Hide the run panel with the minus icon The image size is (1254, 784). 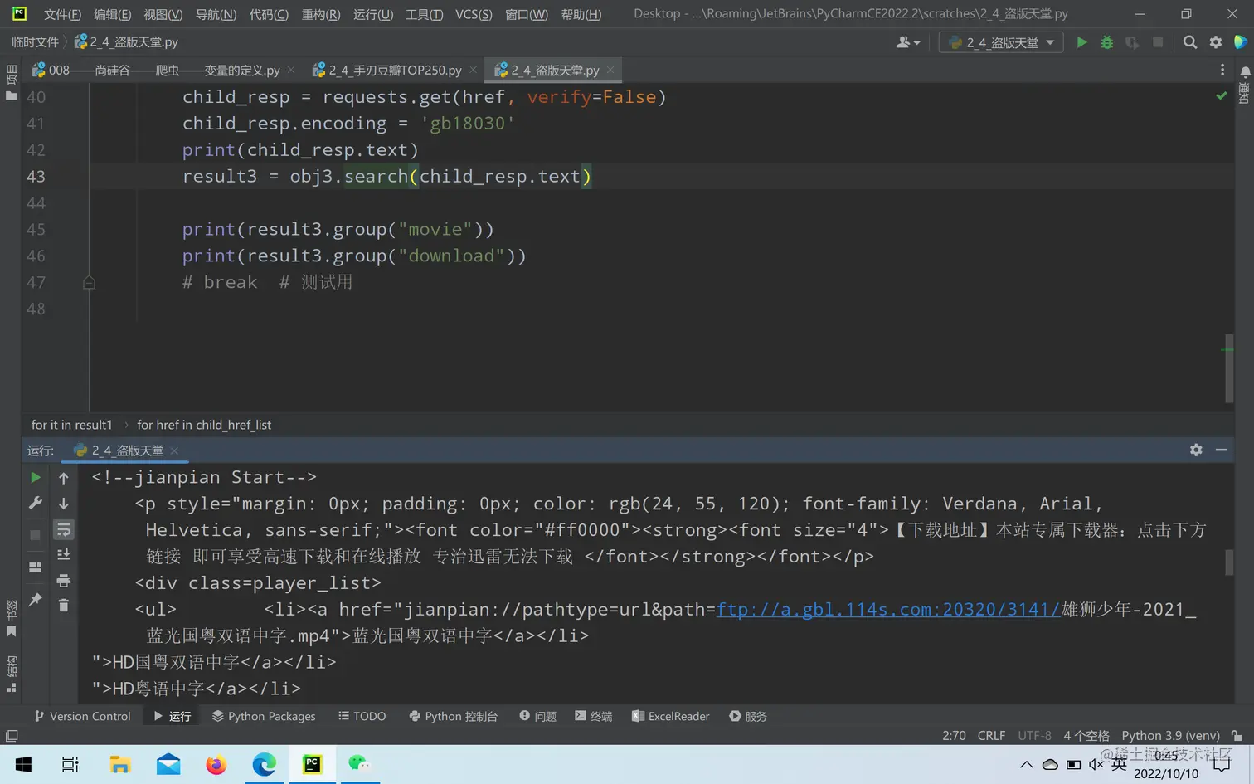pyautogui.click(x=1222, y=450)
